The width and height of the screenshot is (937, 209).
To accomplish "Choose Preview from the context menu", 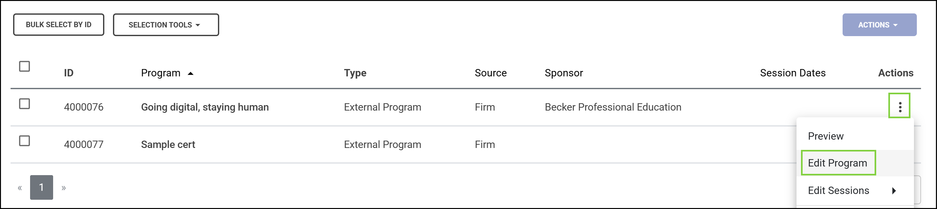I will pos(825,136).
